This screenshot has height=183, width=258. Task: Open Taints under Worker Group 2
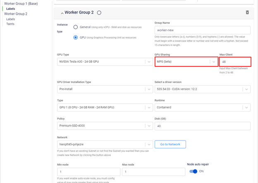click(x=10, y=24)
